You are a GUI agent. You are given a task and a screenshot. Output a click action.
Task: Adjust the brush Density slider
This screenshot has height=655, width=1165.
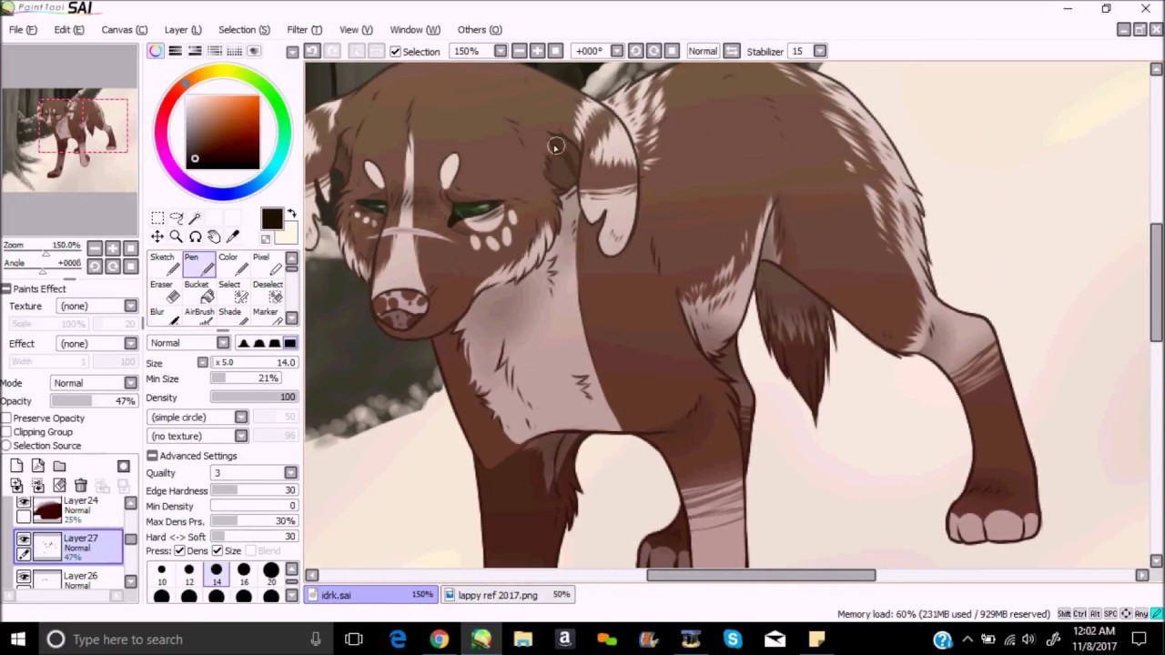pyautogui.click(x=254, y=398)
